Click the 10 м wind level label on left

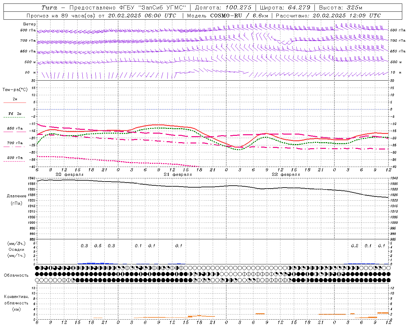[30, 73]
